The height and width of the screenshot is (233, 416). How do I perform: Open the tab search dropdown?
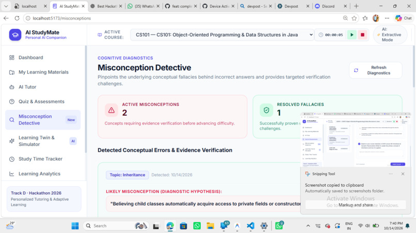6,6
